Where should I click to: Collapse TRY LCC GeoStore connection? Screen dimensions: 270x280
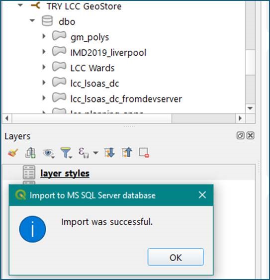pos(20,5)
